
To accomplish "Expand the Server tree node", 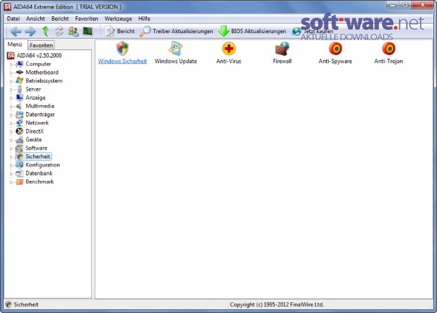I will pyautogui.click(x=11, y=90).
